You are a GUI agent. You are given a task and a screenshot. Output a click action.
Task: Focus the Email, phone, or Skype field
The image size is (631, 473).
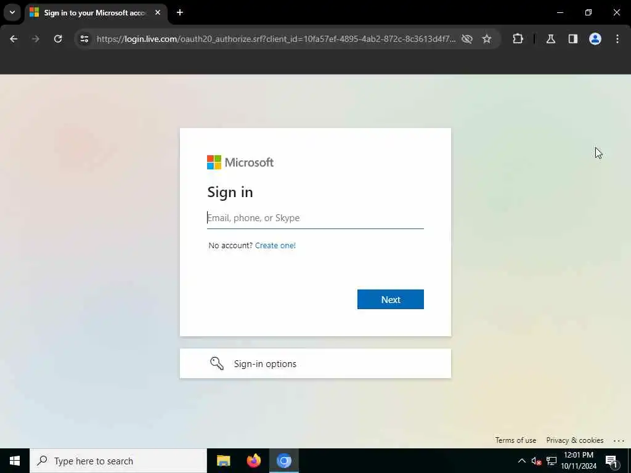tap(315, 218)
